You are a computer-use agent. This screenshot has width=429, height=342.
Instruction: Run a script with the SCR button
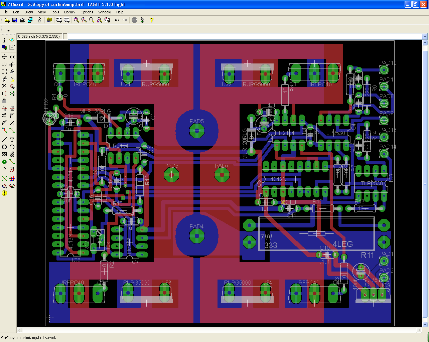click(59, 20)
